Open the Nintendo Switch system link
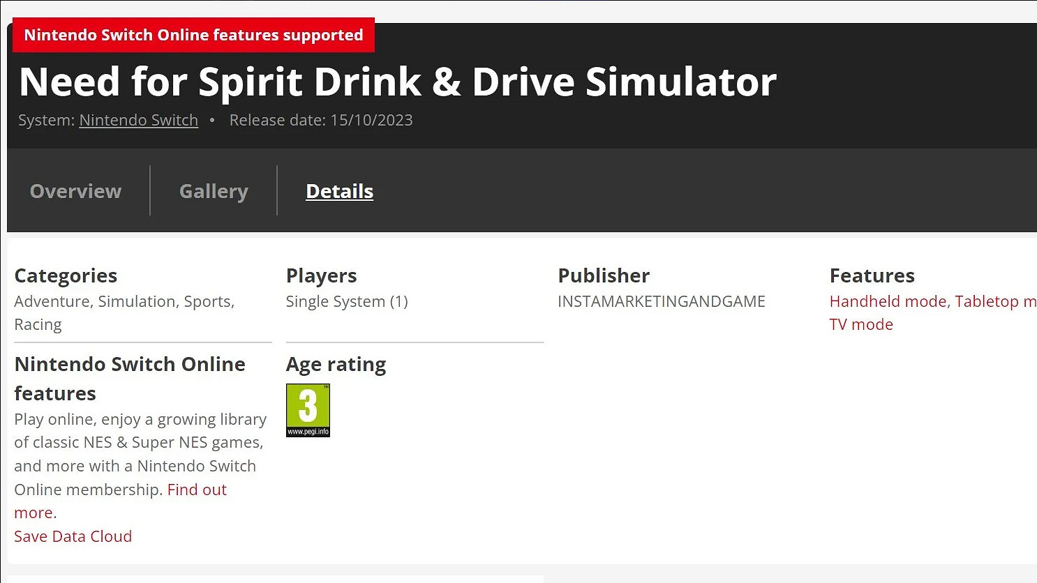The height and width of the screenshot is (583, 1037). pyautogui.click(x=138, y=120)
